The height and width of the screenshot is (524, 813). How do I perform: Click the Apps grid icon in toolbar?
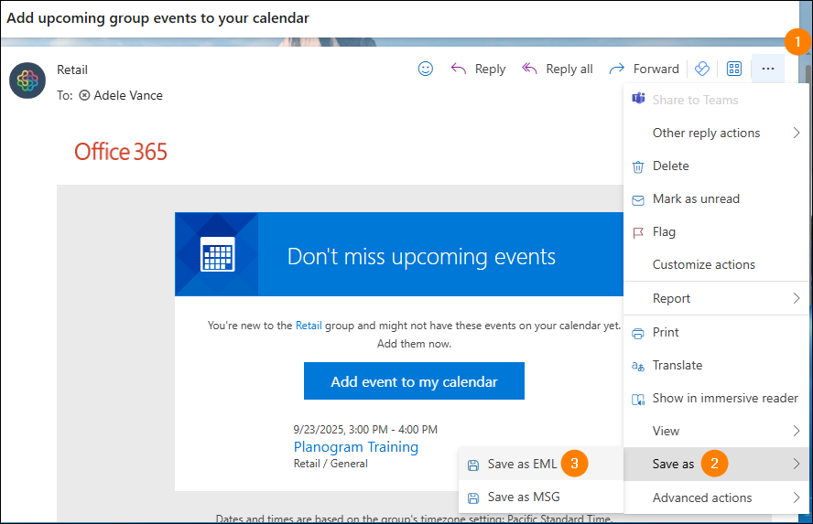coord(733,69)
